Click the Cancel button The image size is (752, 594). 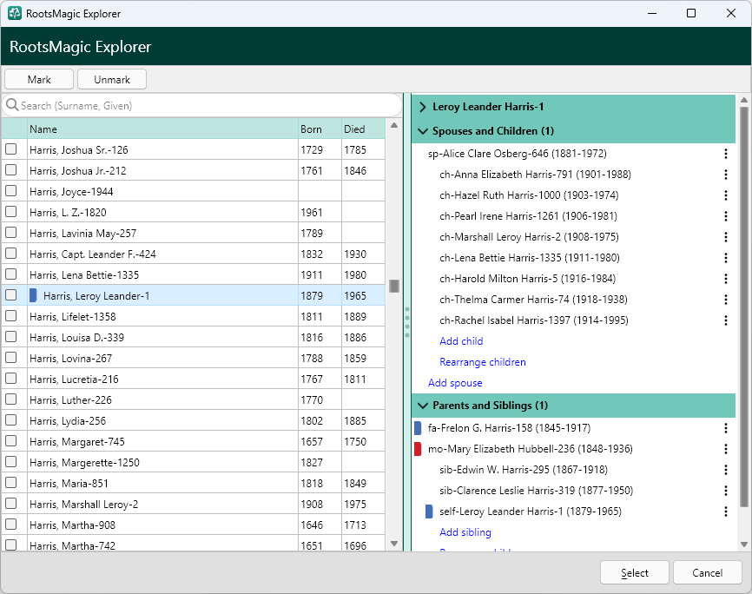tap(707, 572)
